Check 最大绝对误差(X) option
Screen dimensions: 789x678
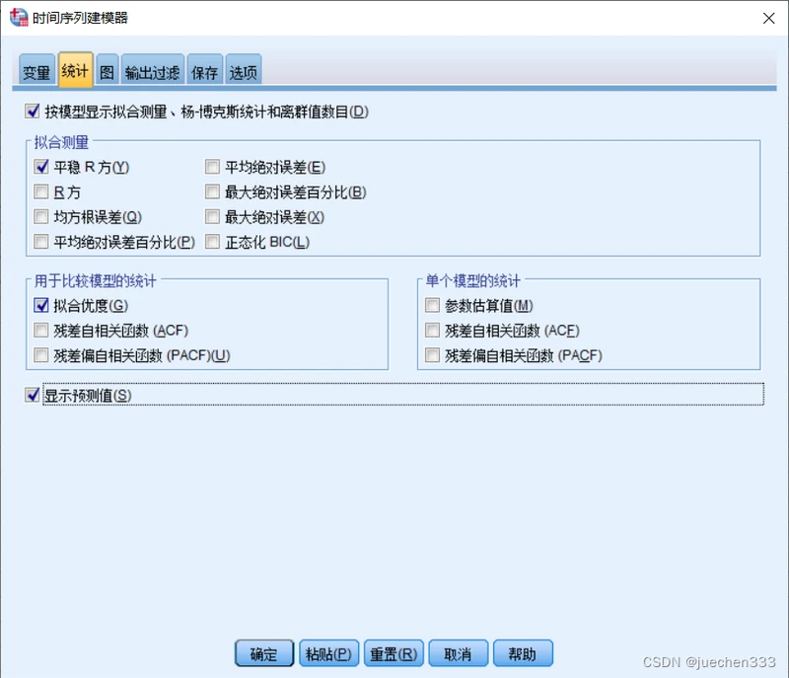point(212,217)
